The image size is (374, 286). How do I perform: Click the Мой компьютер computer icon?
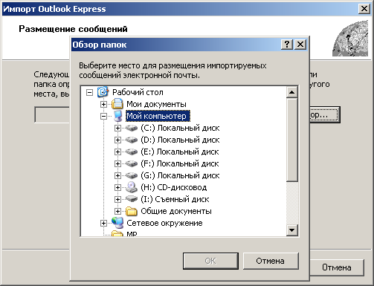pyautogui.click(x=117, y=116)
